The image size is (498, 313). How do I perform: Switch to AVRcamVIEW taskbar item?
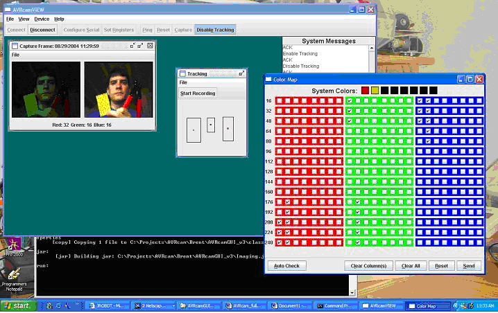(x=382, y=306)
